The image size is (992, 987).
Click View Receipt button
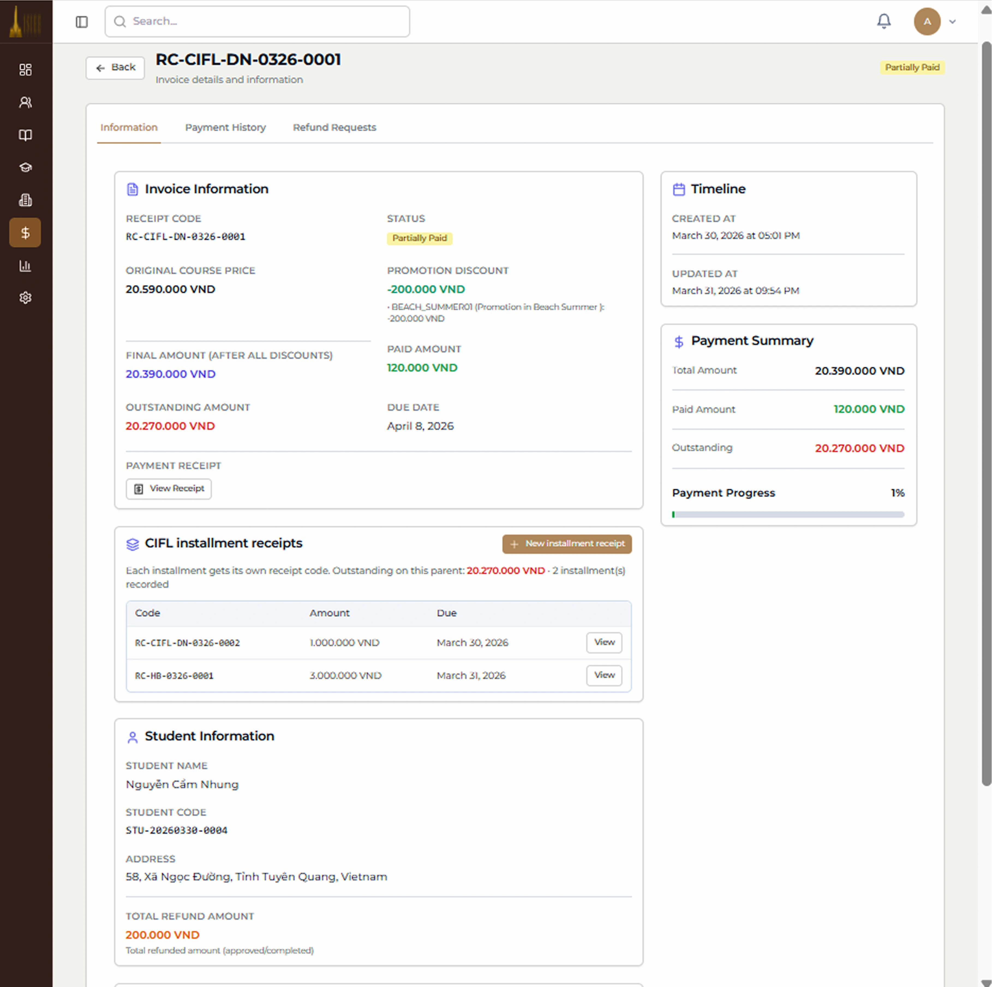coord(169,489)
